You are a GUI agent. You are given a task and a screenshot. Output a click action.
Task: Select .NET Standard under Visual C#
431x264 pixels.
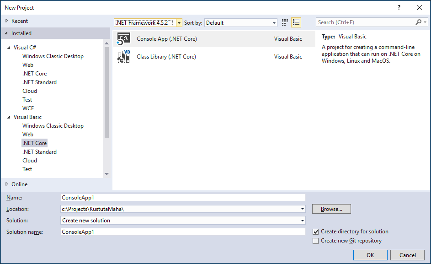39,82
